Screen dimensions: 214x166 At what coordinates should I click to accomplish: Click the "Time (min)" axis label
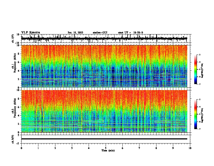(x=108, y=151)
